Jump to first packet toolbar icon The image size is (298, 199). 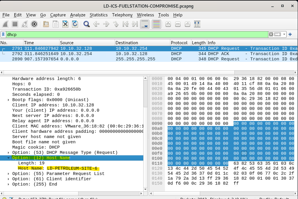point(125,24)
